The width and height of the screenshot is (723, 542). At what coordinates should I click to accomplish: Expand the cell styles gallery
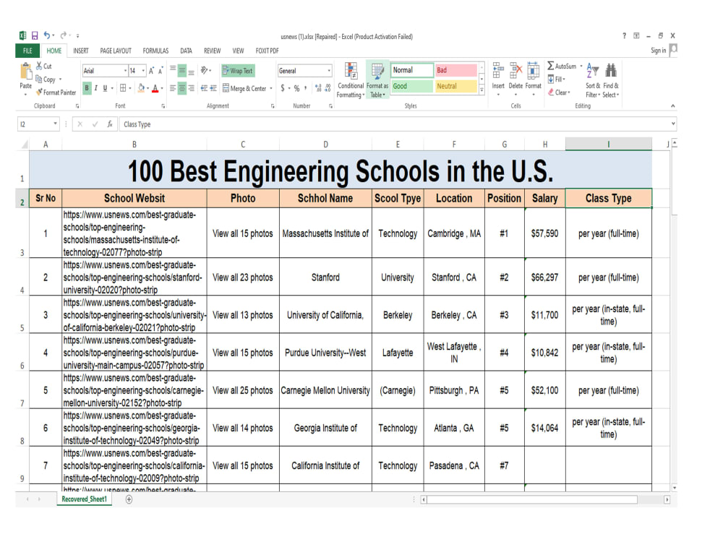(x=482, y=90)
